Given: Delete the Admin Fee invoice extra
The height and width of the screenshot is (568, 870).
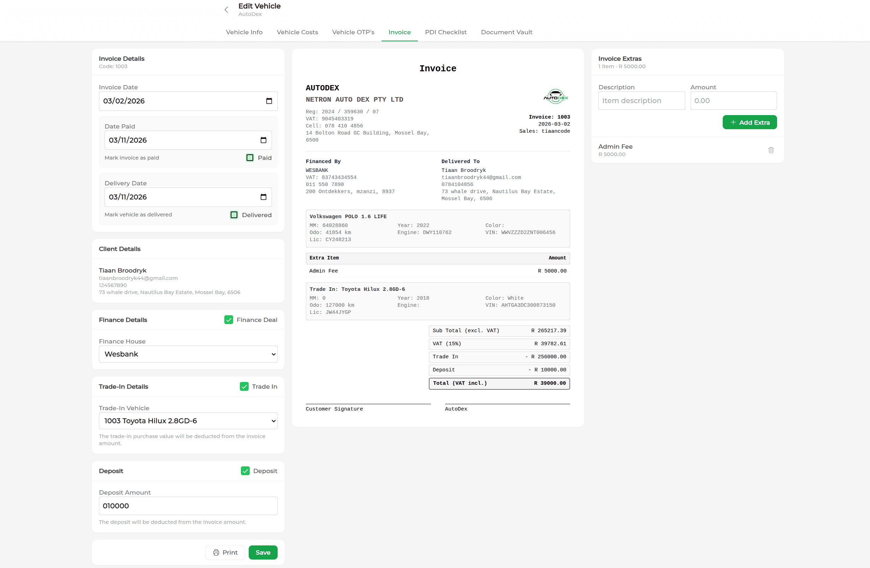Looking at the screenshot, I should pyautogui.click(x=771, y=150).
